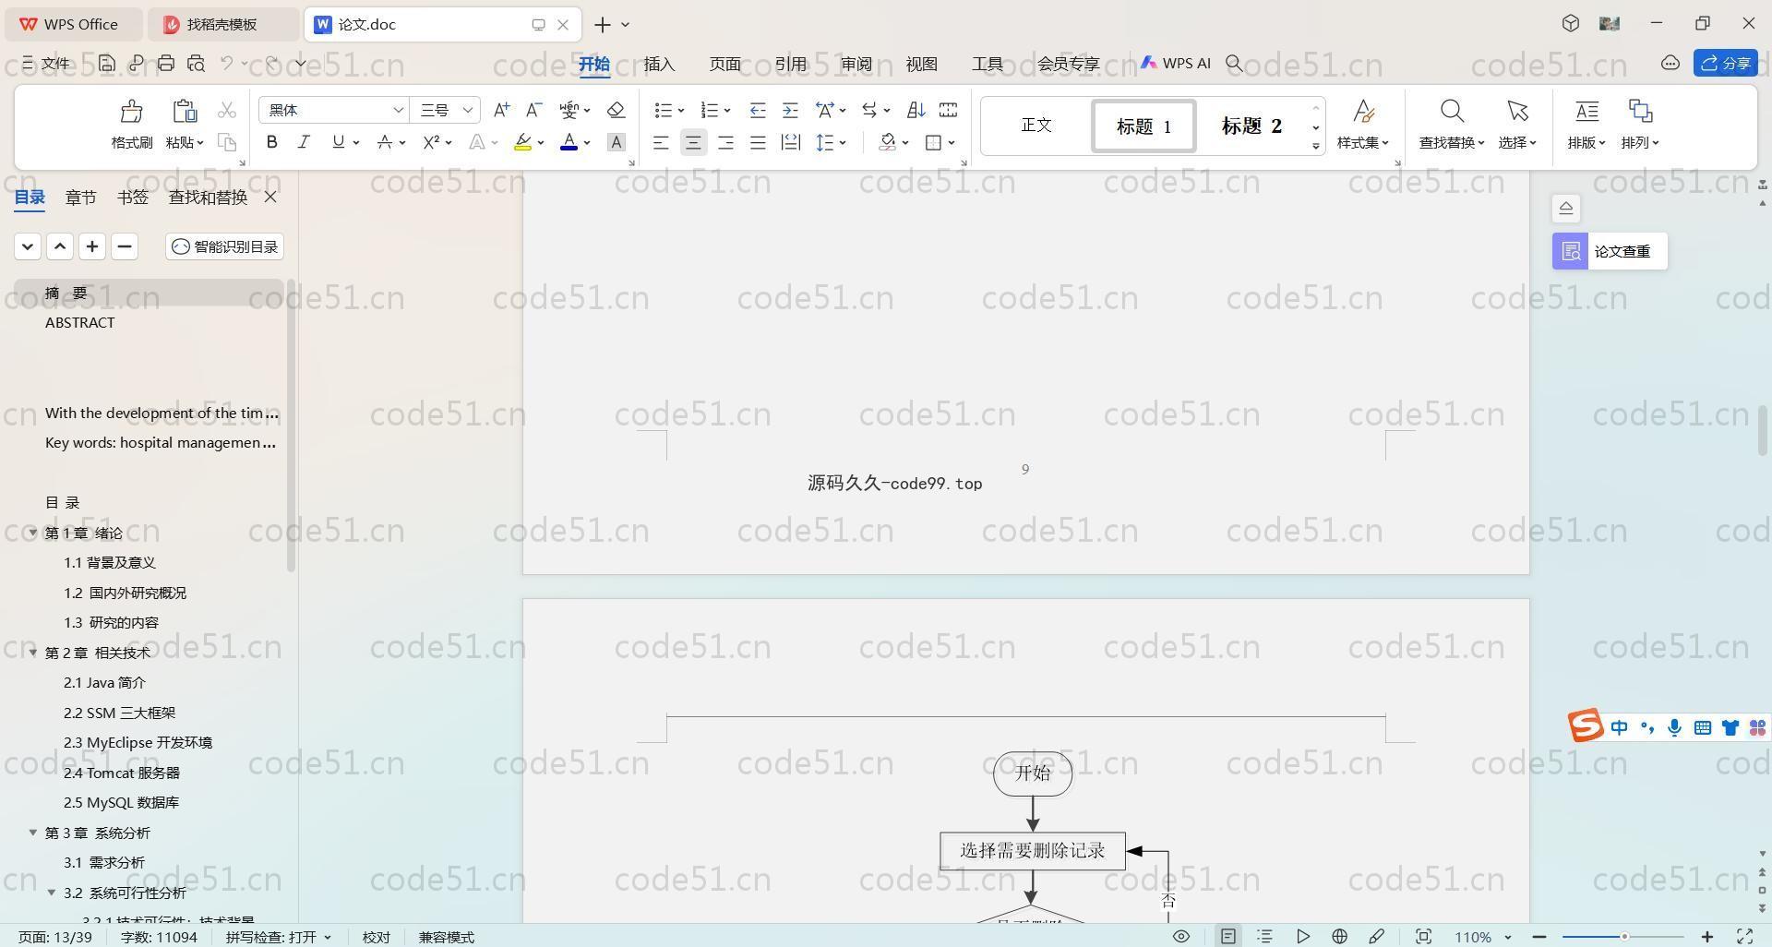
Task: Decrease font size with A- icon
Action: [x=533, y=110]
